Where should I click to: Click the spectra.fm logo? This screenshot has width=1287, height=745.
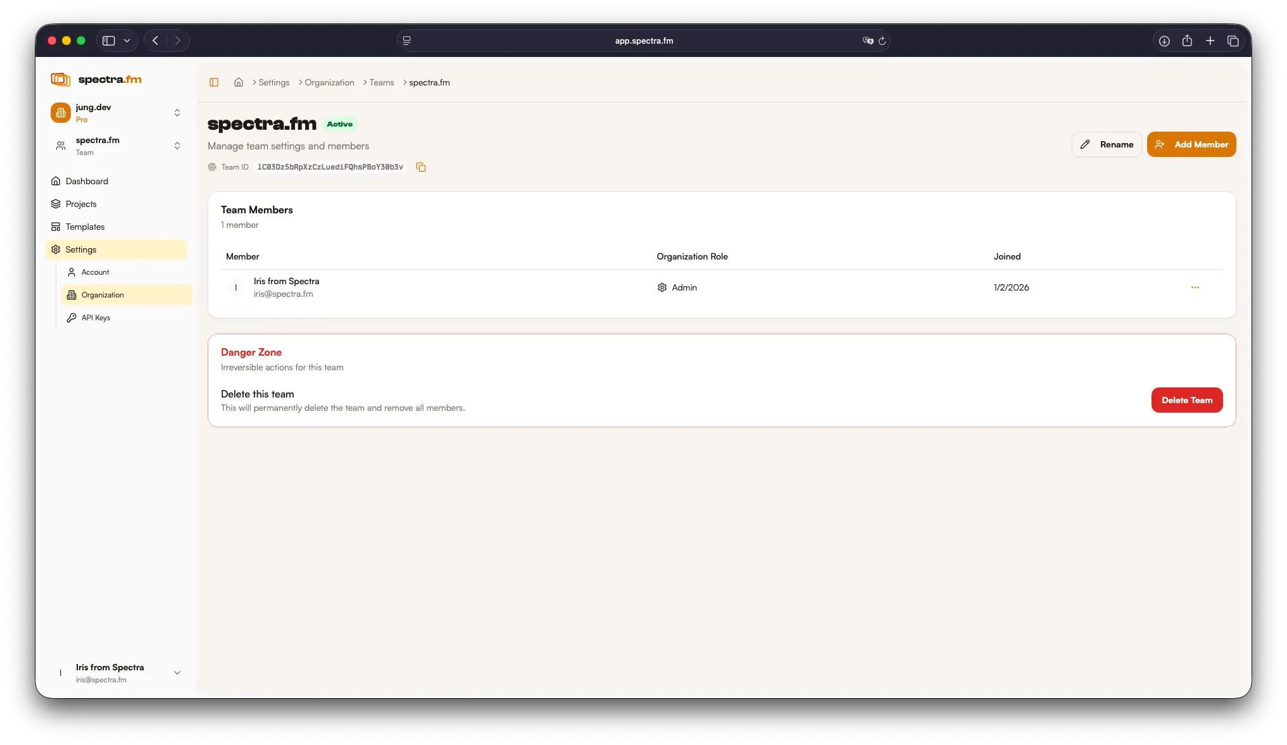pos(96,79)
